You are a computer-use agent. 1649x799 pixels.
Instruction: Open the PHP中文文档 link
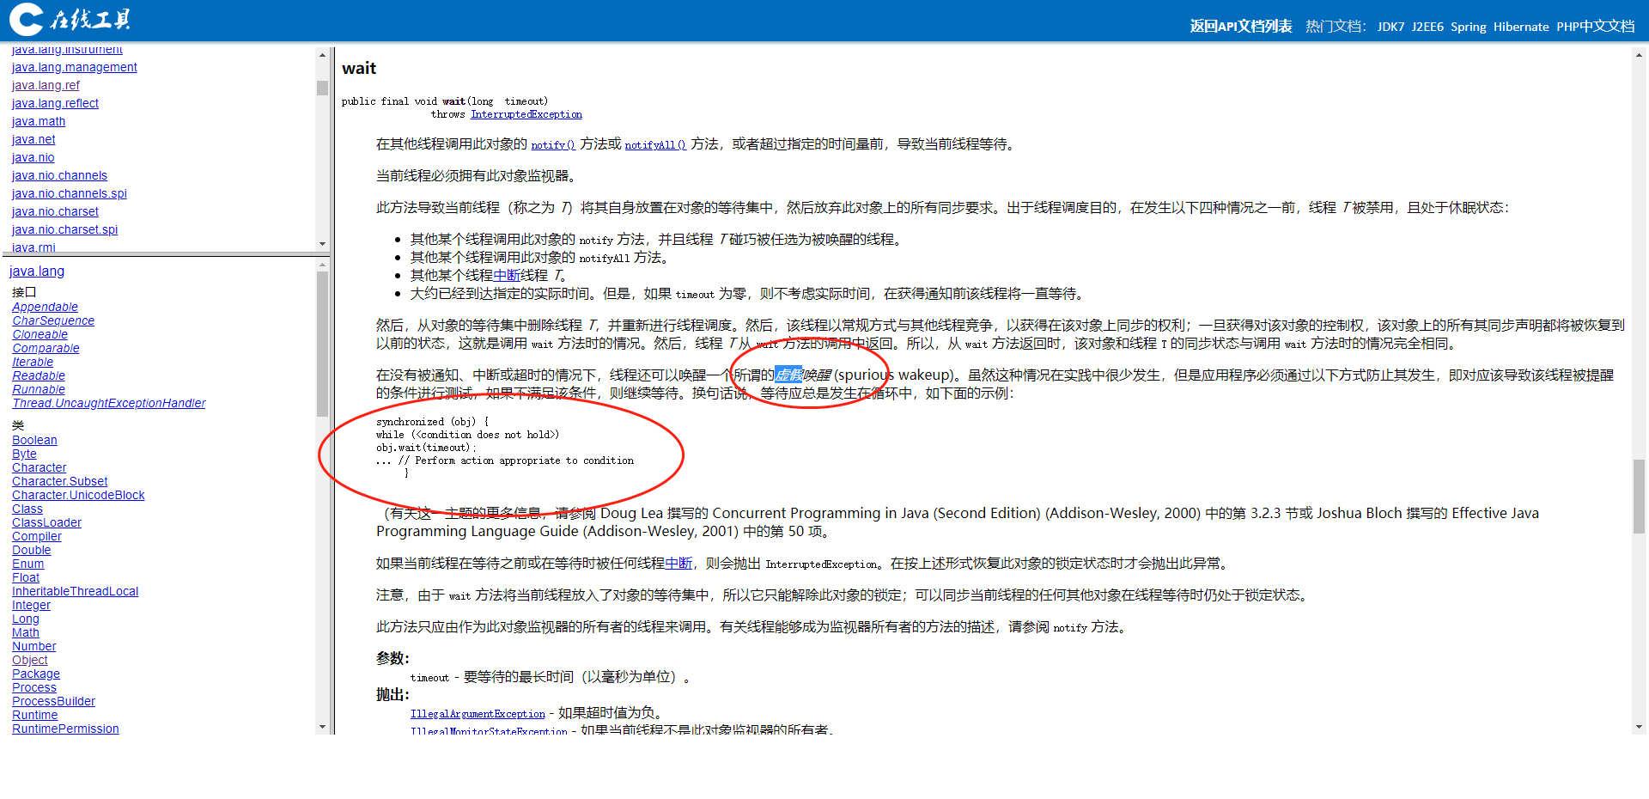(x=1598, y=26)
